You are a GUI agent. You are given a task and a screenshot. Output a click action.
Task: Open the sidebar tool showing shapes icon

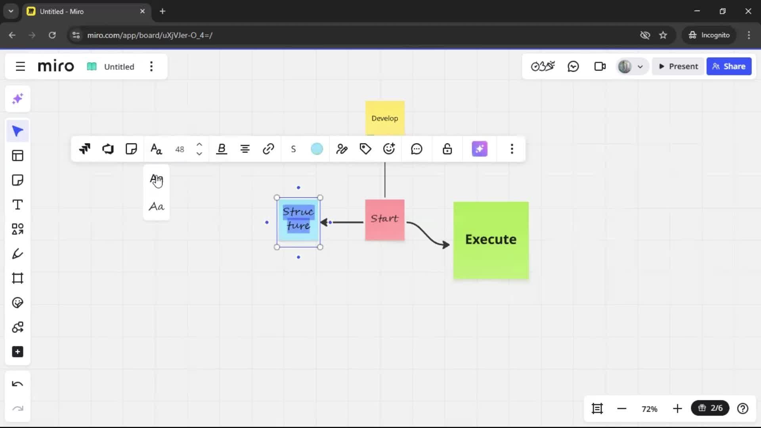pos(17,327)
